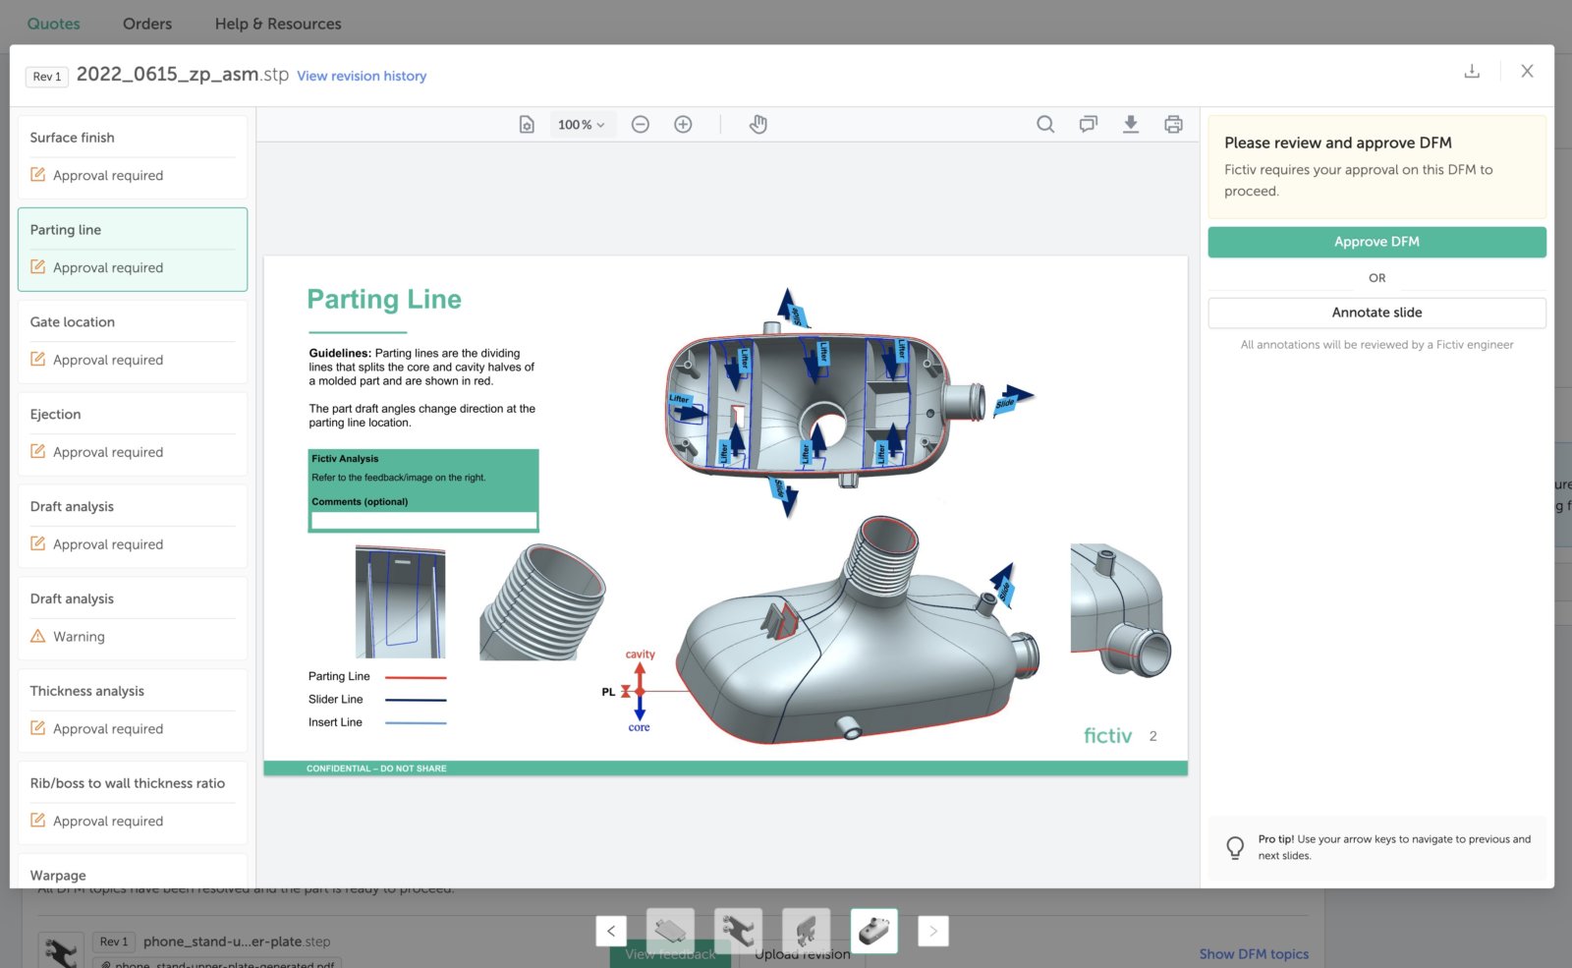Go back a slide with the left chevron
The image size is (1572, 968).
point(610,930)
